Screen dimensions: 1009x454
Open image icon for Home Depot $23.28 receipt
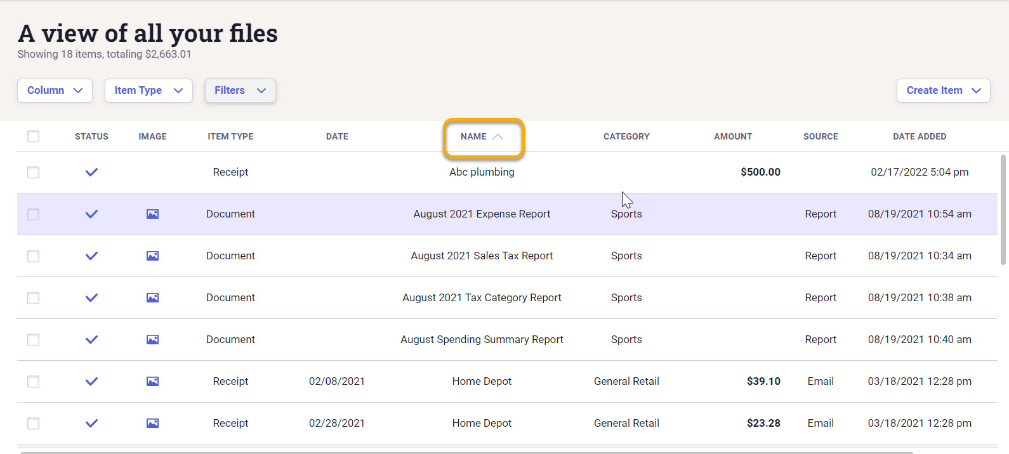pos(152,423)
